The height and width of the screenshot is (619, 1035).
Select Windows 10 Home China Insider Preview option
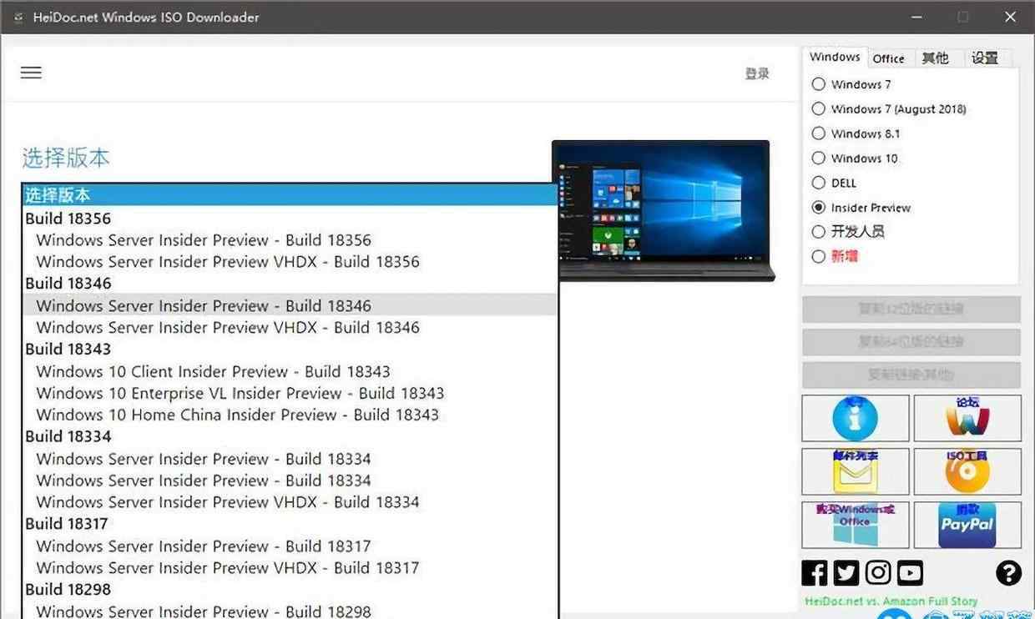[290, 415]
